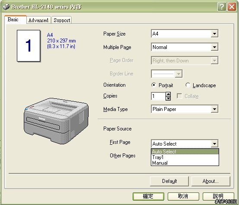Increase copies with the up arrow
This screenshot has height=205, width=239.
(x=168, y=94)
